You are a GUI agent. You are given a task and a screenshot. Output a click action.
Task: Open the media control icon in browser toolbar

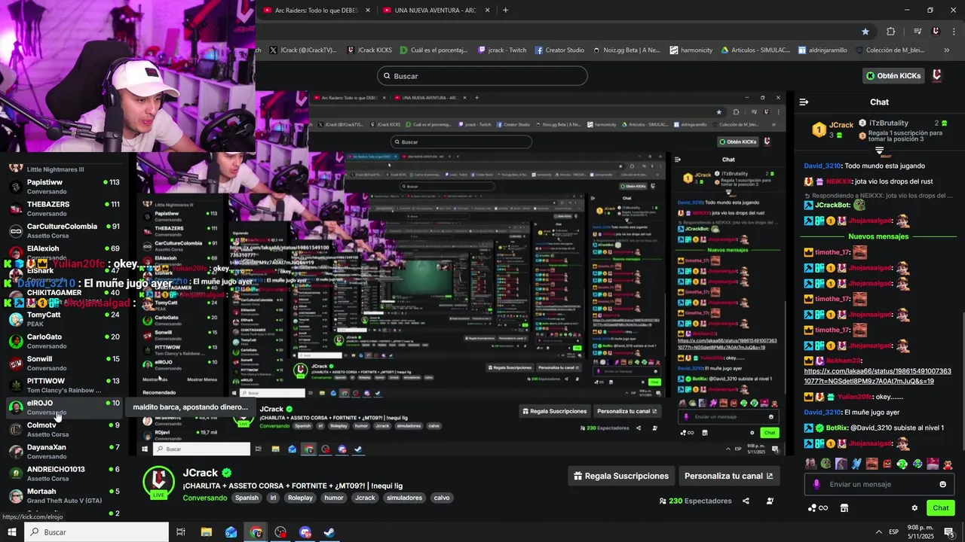point(917,31)
